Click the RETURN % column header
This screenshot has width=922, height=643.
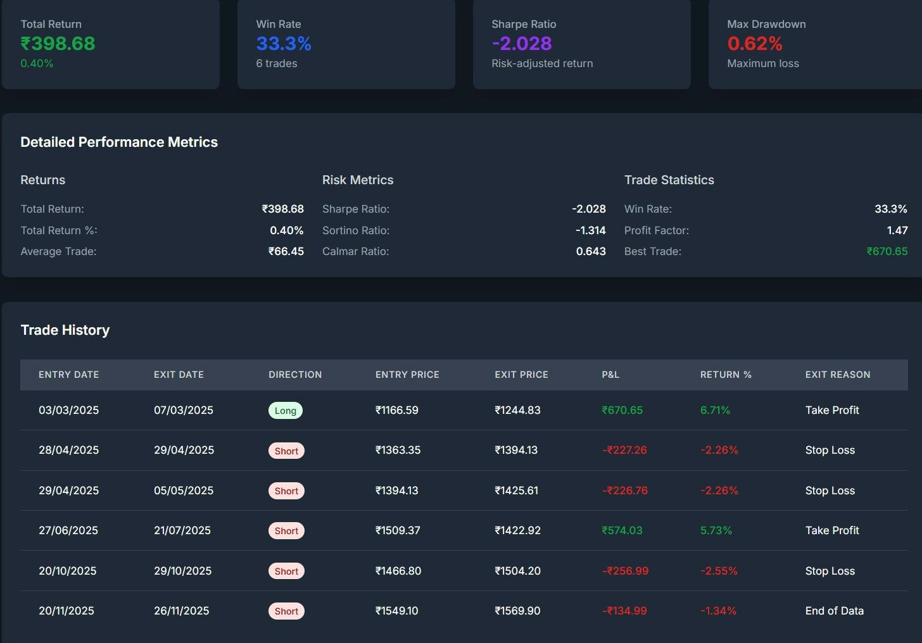pos(726,375)
